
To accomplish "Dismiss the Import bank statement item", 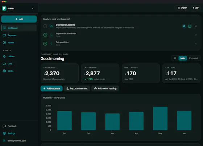I will click(x=196, y=35).
